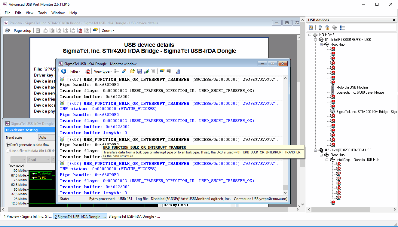398x227 pixels.
Task: Click the printer icon in Preview toolbar
Action: tap(7, 30)
